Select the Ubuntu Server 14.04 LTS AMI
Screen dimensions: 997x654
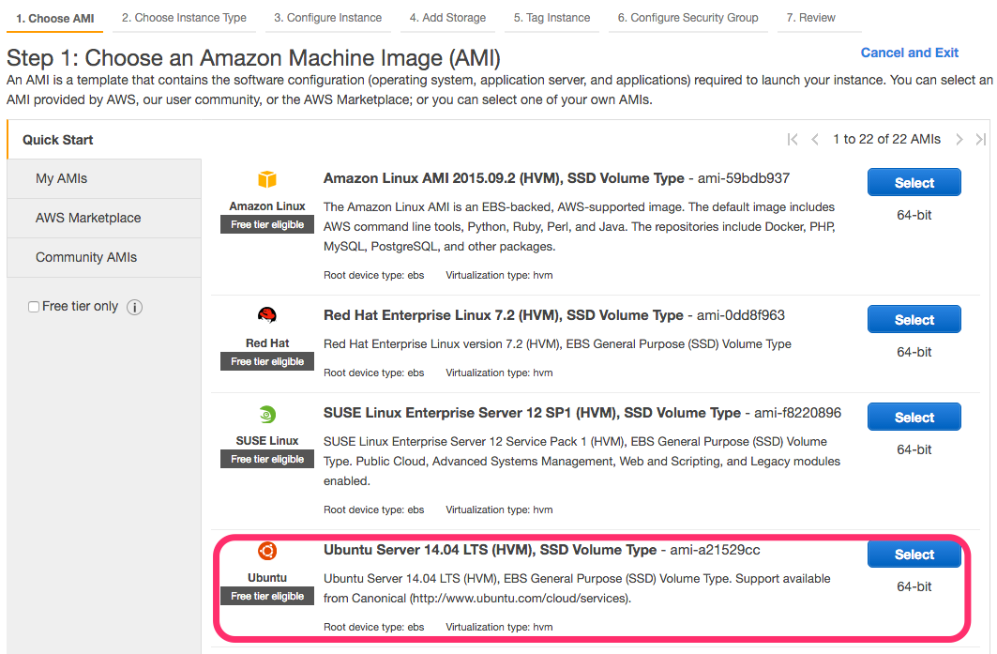tap(914, 555)
